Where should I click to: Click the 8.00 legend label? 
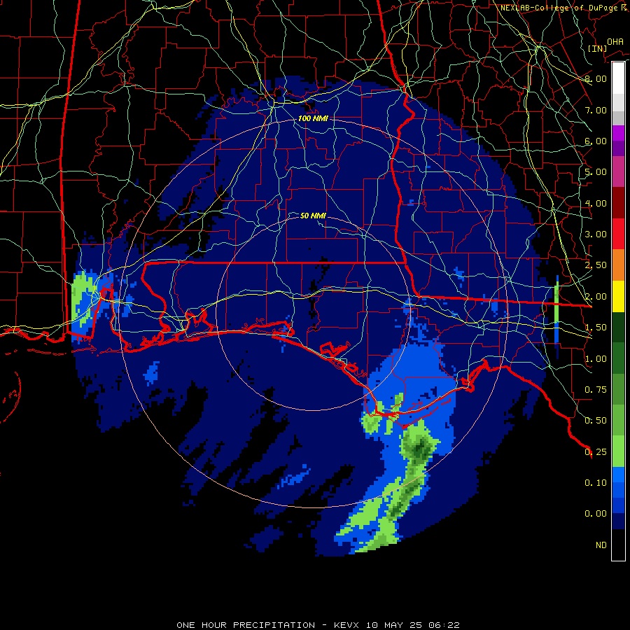[596, 78]
